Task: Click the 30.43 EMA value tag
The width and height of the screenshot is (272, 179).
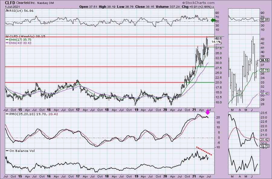Action: click(x=264, y=93)
